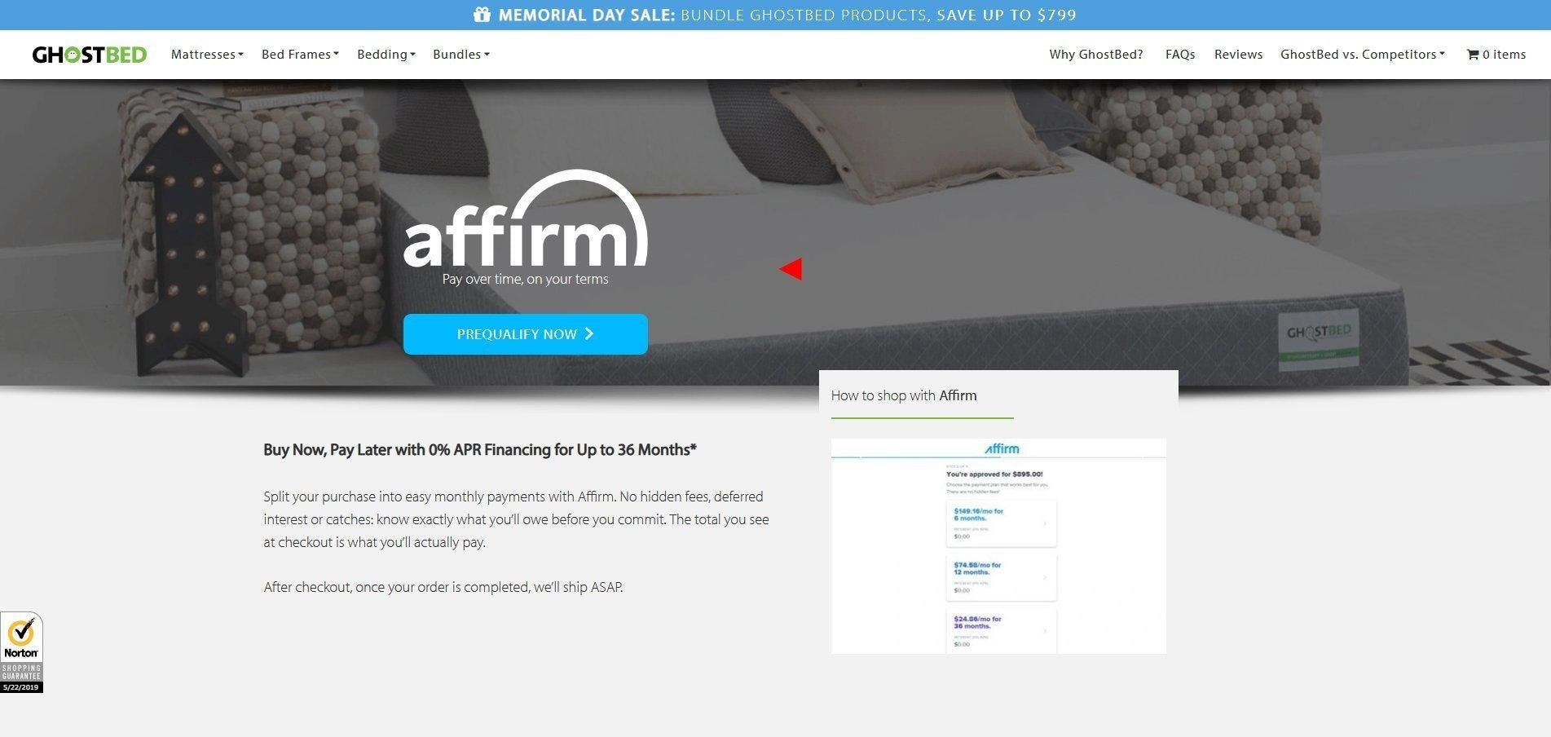The width and height of the screenshot is (1551, 737).
Task: Open the Bundles dropdown
Action: tap(461, 55)
